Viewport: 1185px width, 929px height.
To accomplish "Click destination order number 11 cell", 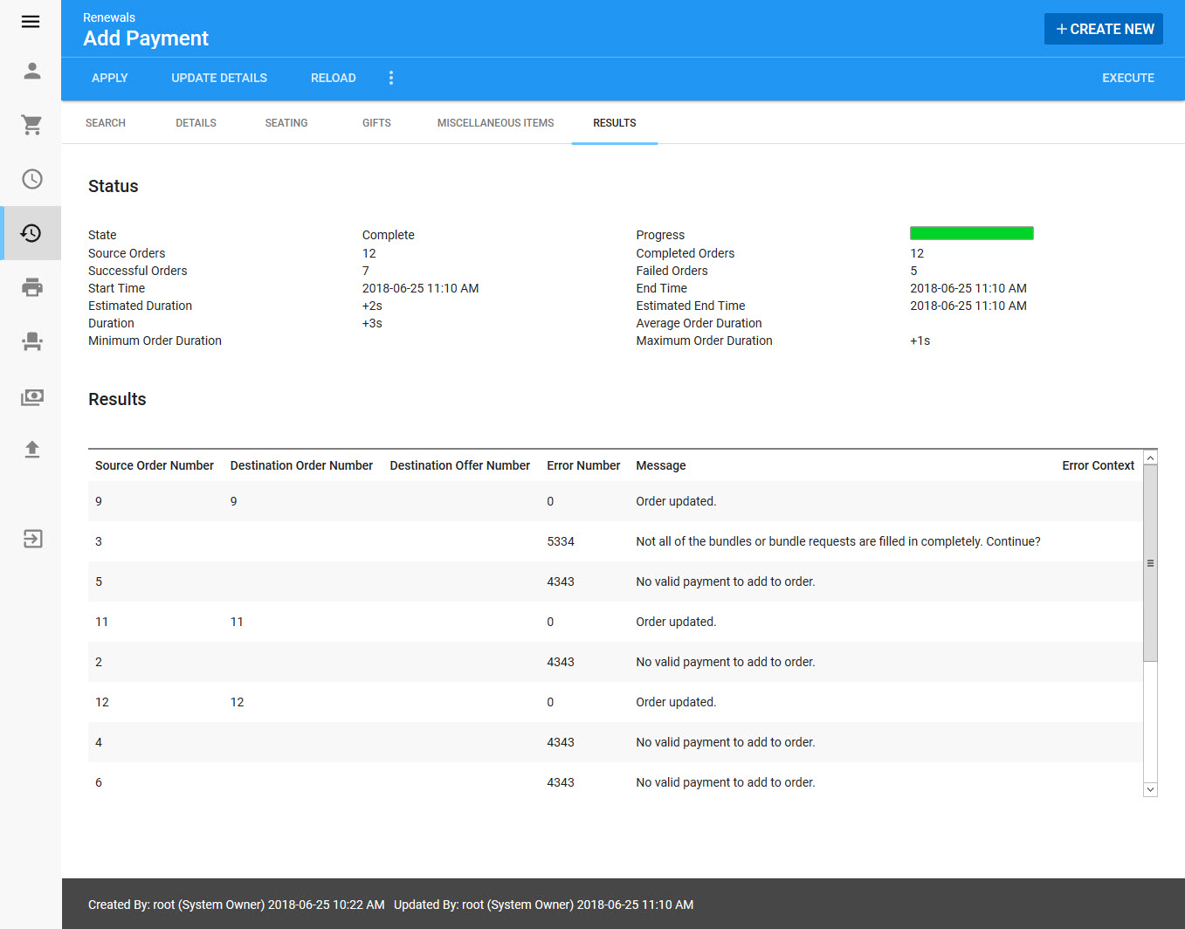I will [237, 622].
